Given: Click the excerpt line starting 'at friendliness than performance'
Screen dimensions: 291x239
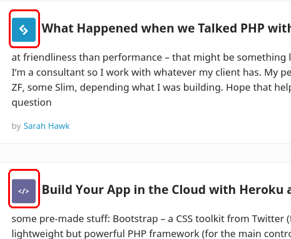Looking at the screenshot, I should coord(151,58).
